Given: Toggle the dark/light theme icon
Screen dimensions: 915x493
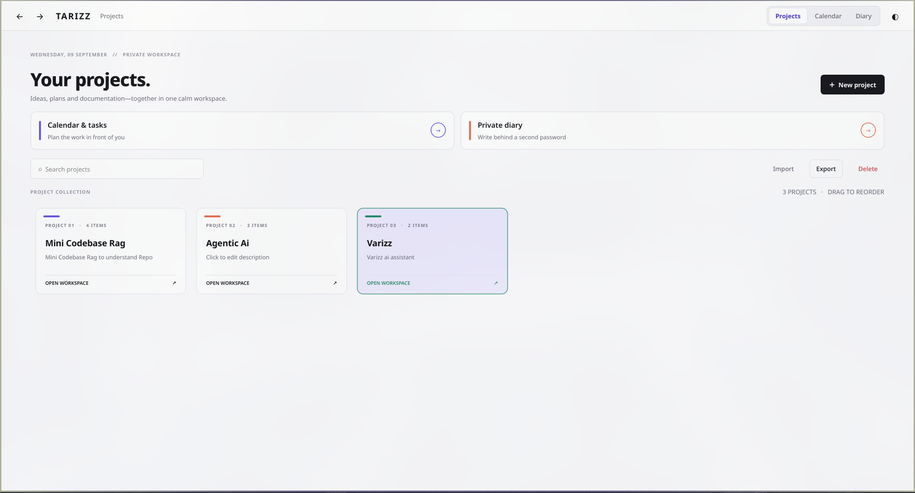Looking at the screenshot, I should 895,17.
